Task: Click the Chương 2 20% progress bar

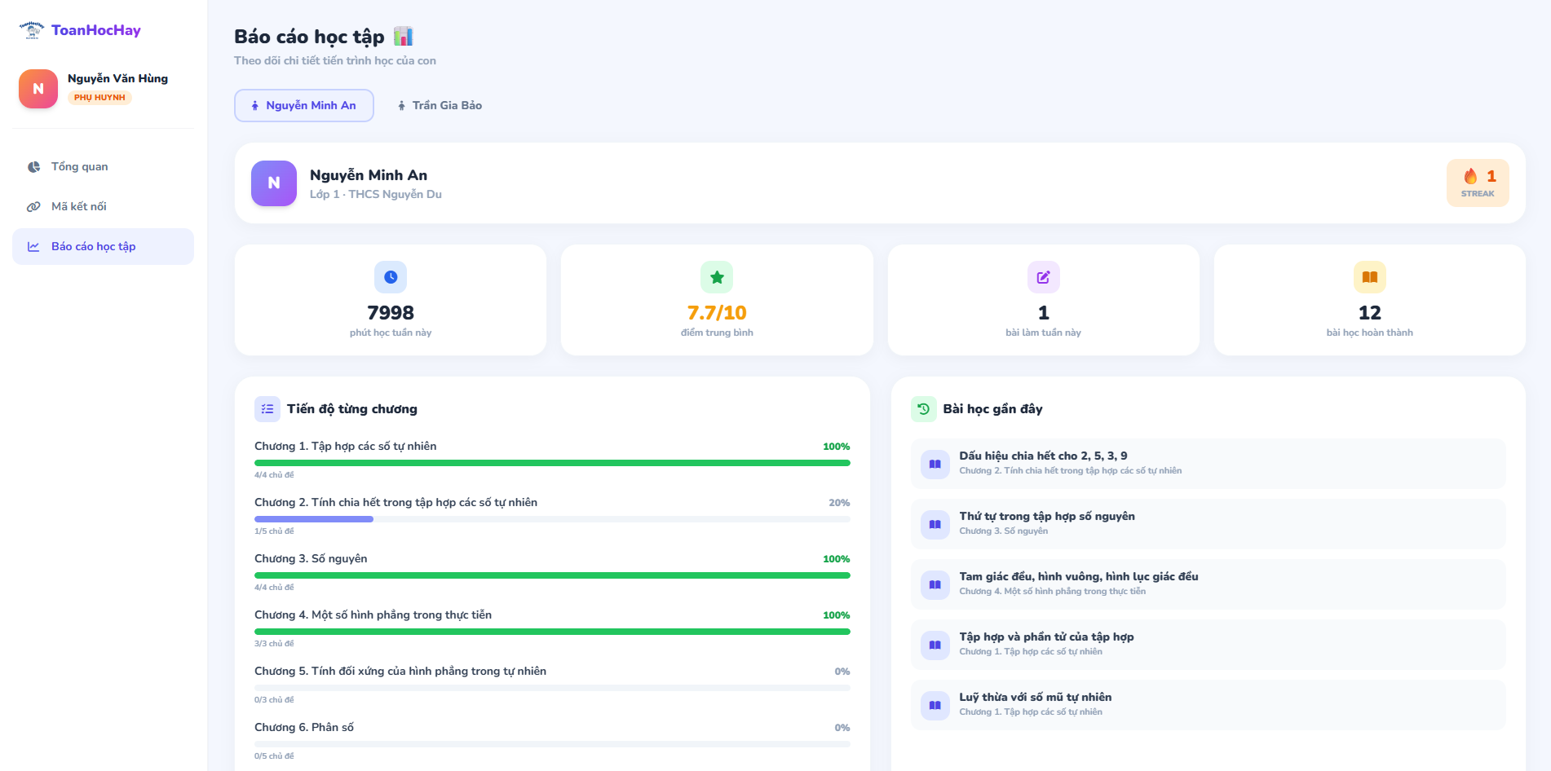Action: [552, 519]
